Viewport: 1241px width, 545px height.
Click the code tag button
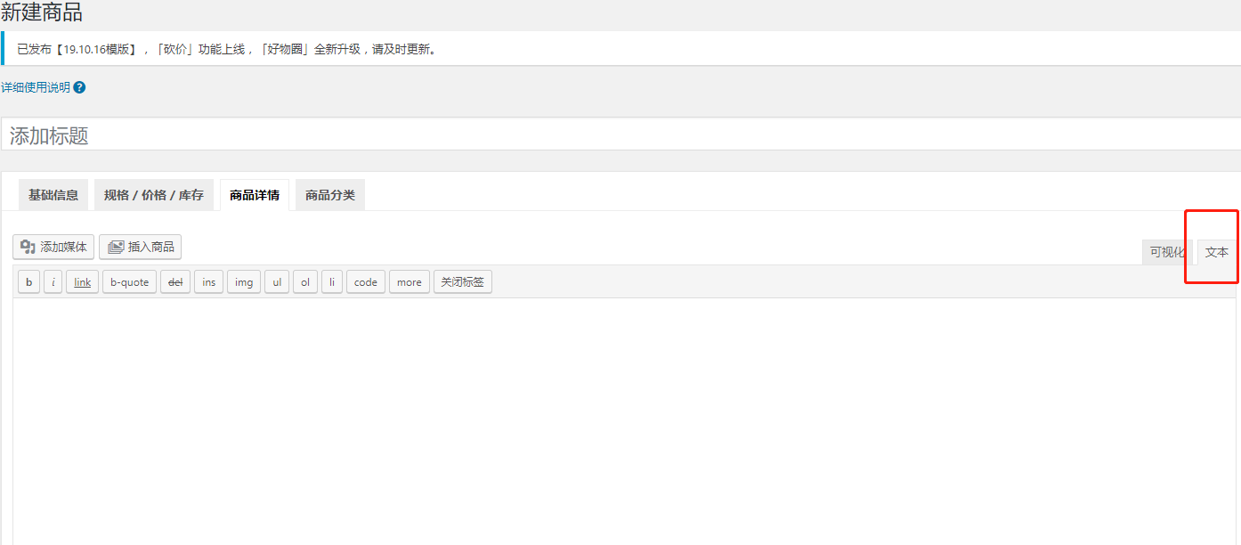[x=365, y=282]
